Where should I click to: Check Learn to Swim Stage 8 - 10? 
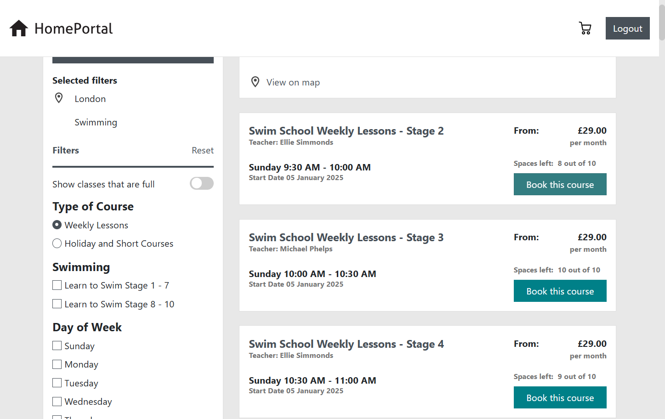(57, 304)
